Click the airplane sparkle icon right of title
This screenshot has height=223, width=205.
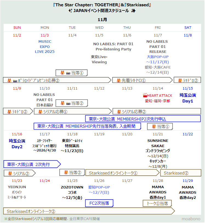coord(133,11)
